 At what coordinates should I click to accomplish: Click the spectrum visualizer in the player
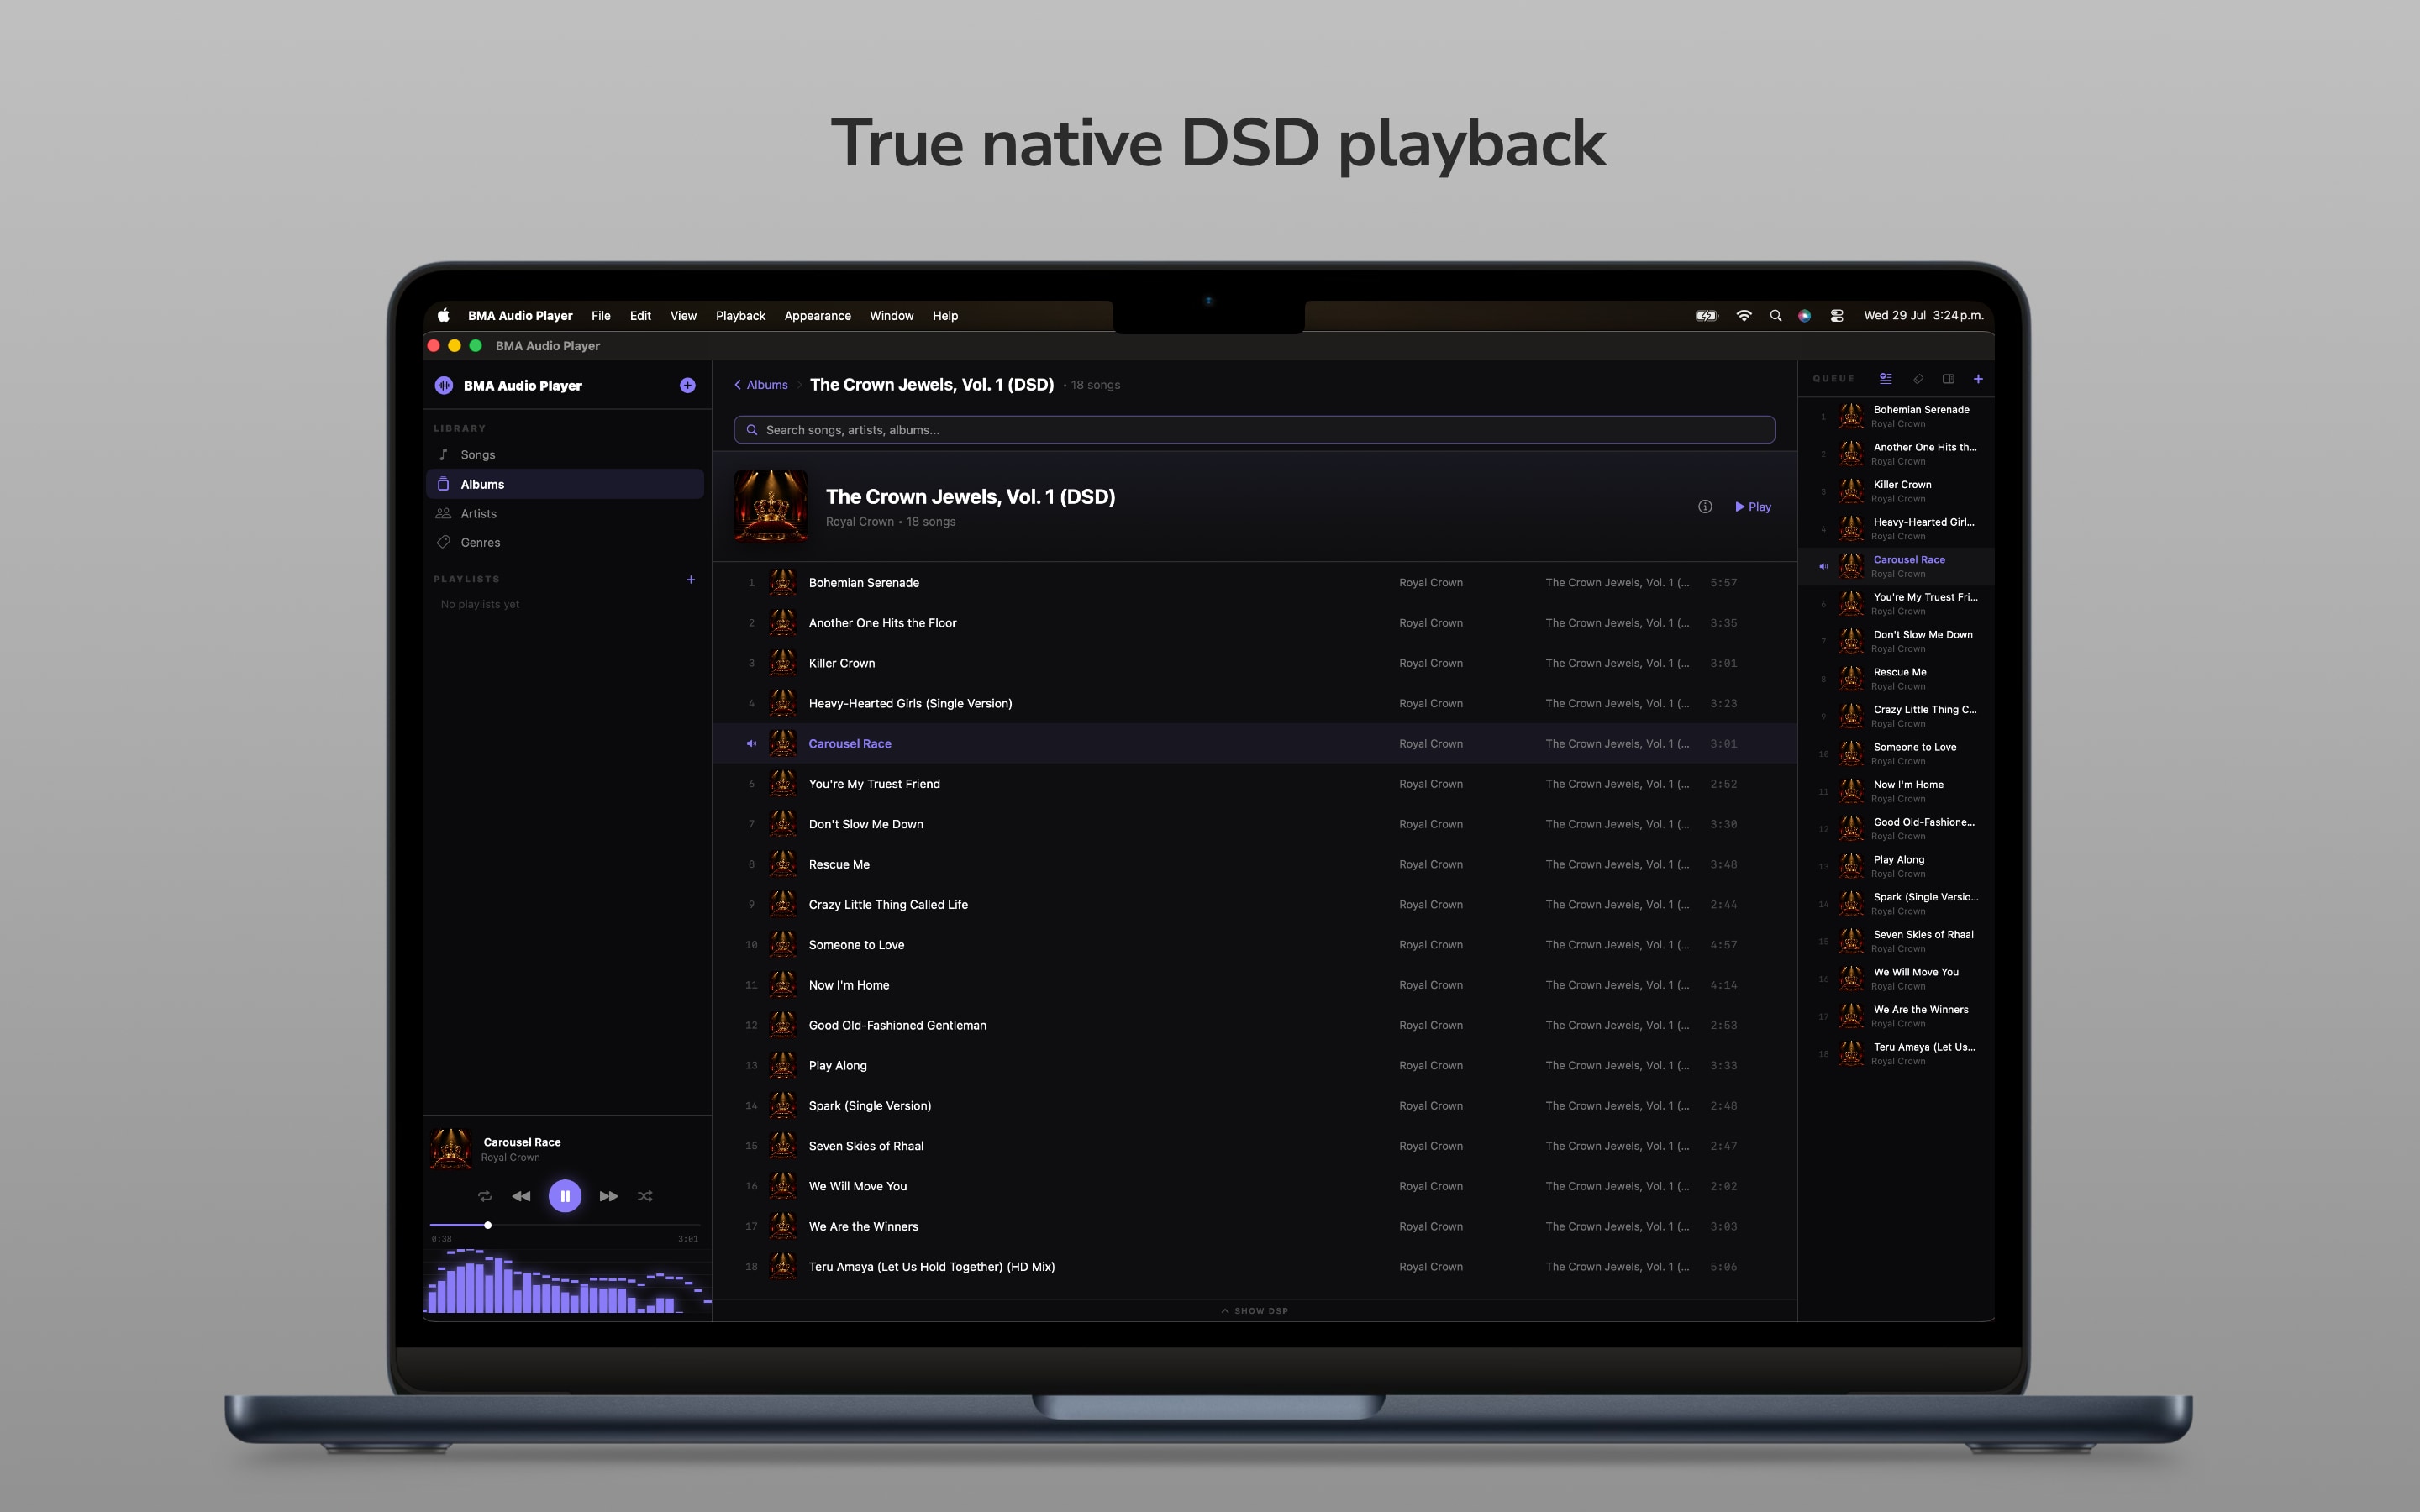568,1280
